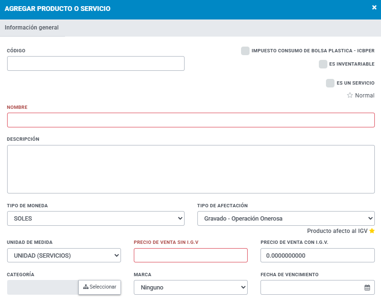The width and height of the screenshot is (381, 299).
Task: Check the Es Un Servicio option
Action: [330, 83]
